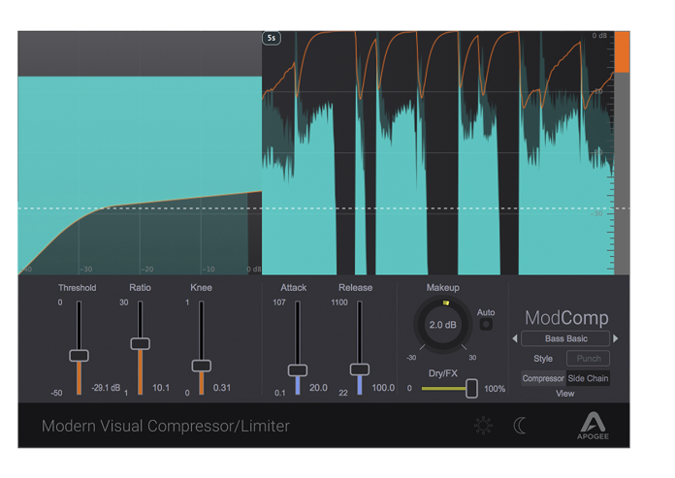Click the Makeup gain knob
Image resolution: width=675 pixels, height=478 pixels.
click(x=442, y=325)
